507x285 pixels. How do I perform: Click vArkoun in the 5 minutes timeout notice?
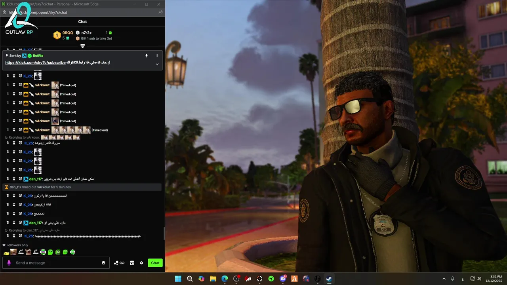44,187
